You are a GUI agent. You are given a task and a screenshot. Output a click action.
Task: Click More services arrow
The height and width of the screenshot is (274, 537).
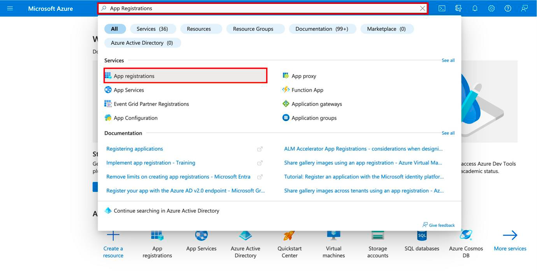click(x=510, y=235)
